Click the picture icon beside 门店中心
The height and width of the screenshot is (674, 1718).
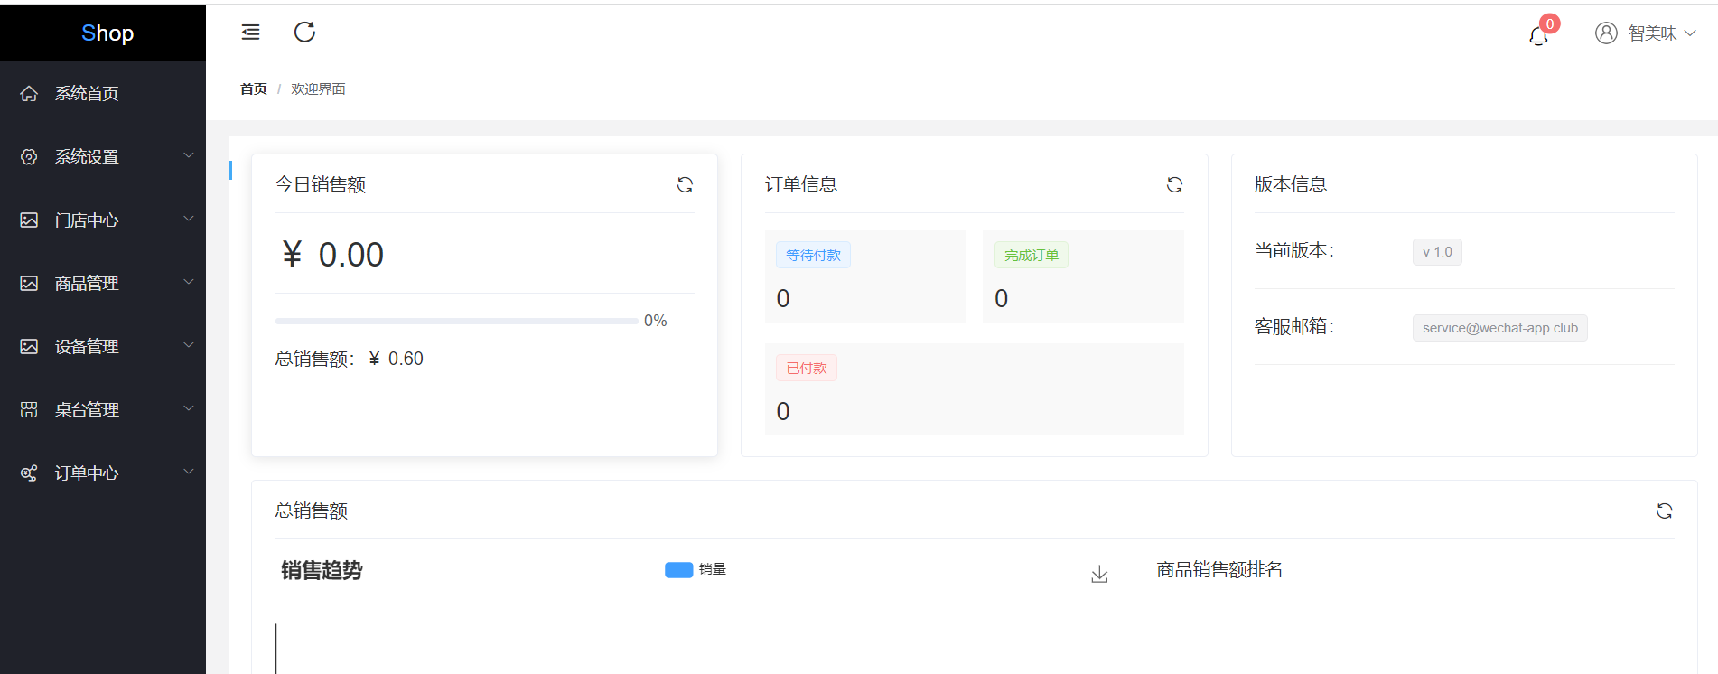(29, 220)
